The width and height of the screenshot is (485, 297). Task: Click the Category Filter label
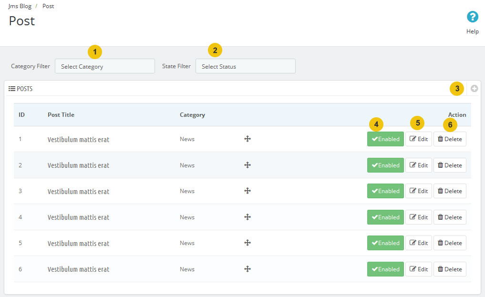31,66
